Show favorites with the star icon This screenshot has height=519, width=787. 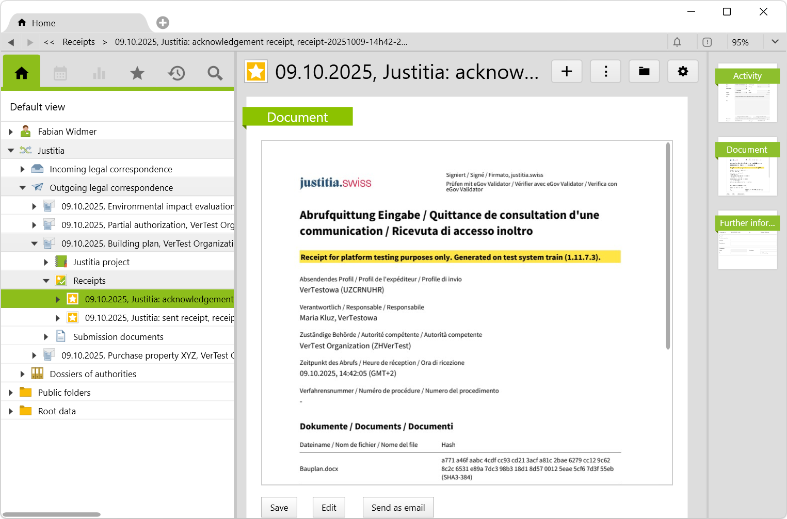point(137,73)
